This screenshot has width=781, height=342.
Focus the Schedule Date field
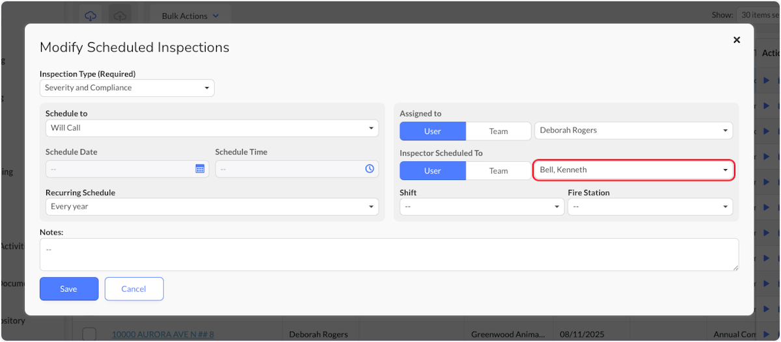tap(127, 169)
